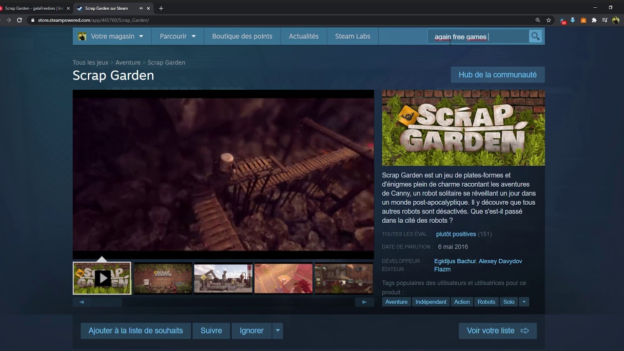Go to Actualités
The image size is (624, 351).
click(304, 36)
